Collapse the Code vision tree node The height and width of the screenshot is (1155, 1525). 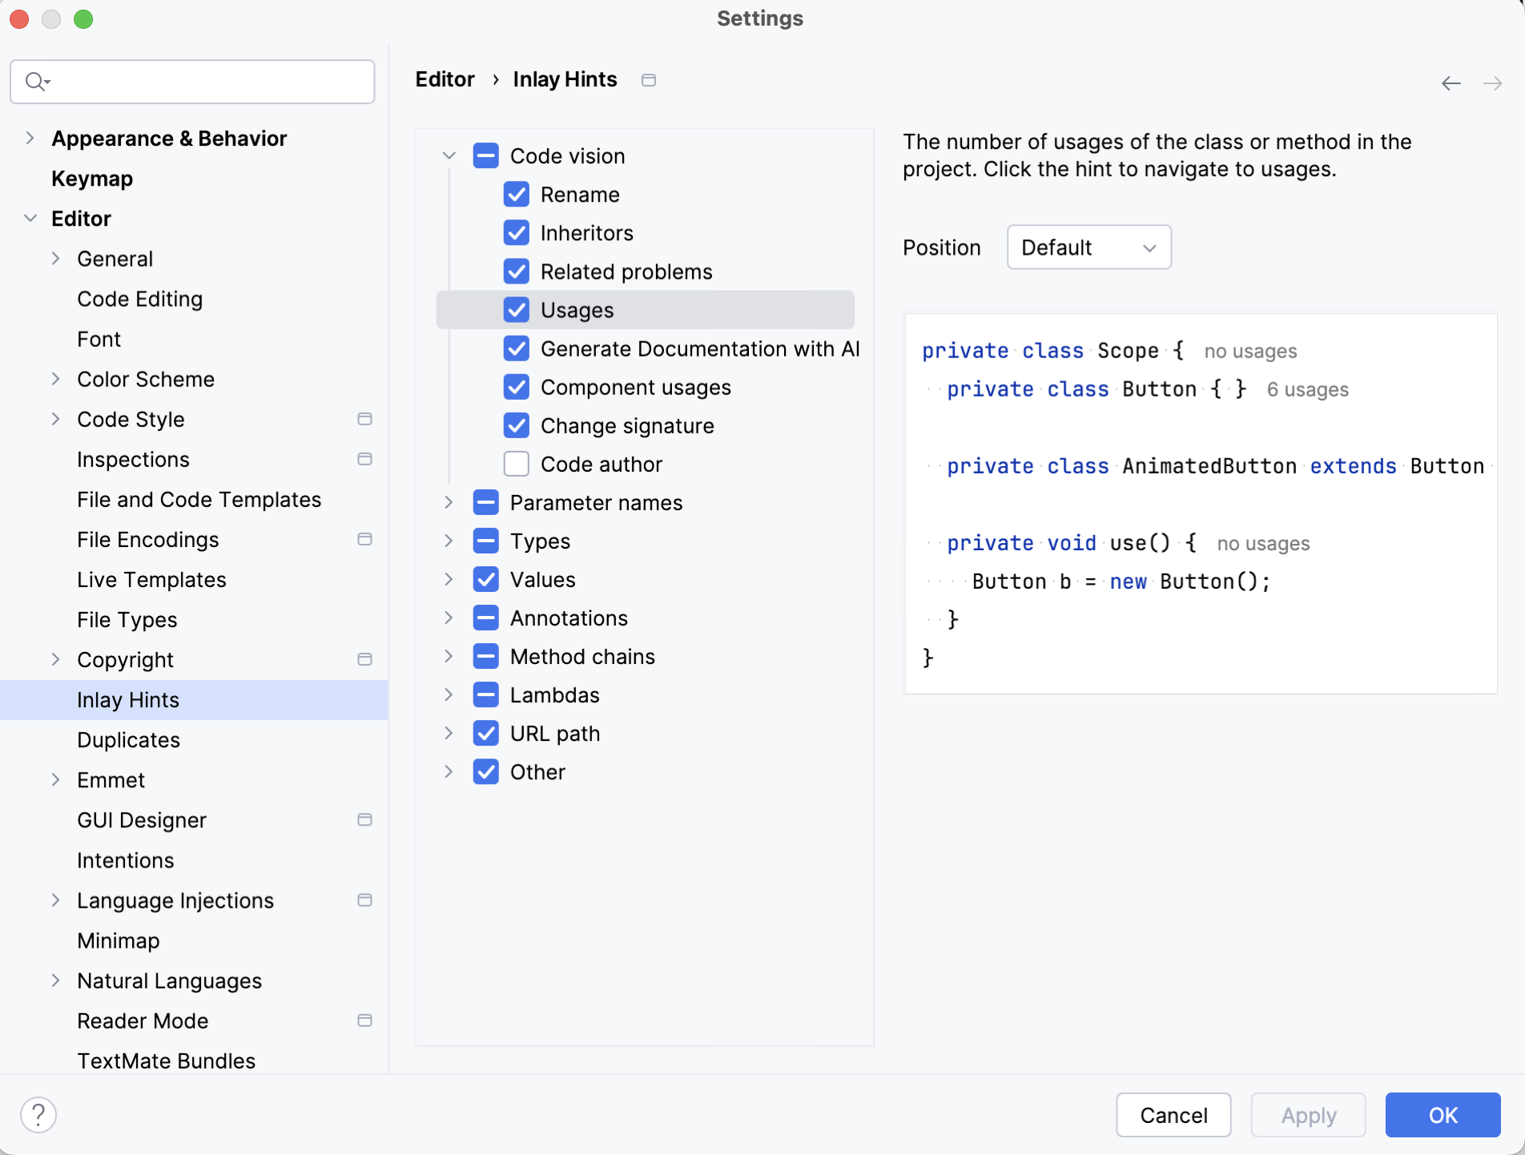coord(449,155)
